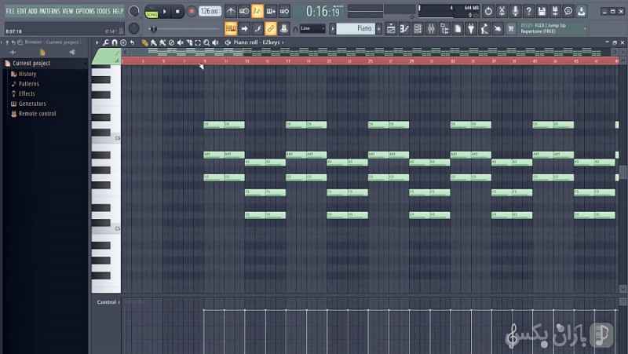Open the content library download icon
Viewport: 628px width, 354px height.
[x=582, y=11]
